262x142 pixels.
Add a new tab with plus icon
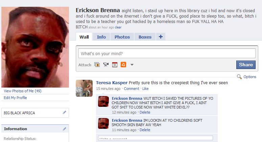click(x=161, y=37)
